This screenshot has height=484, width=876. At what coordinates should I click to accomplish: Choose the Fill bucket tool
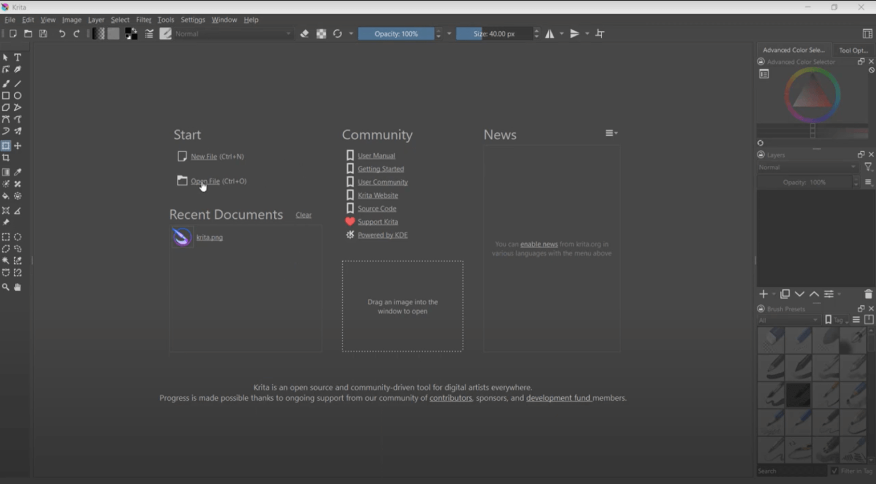click(x=6, y=196)
